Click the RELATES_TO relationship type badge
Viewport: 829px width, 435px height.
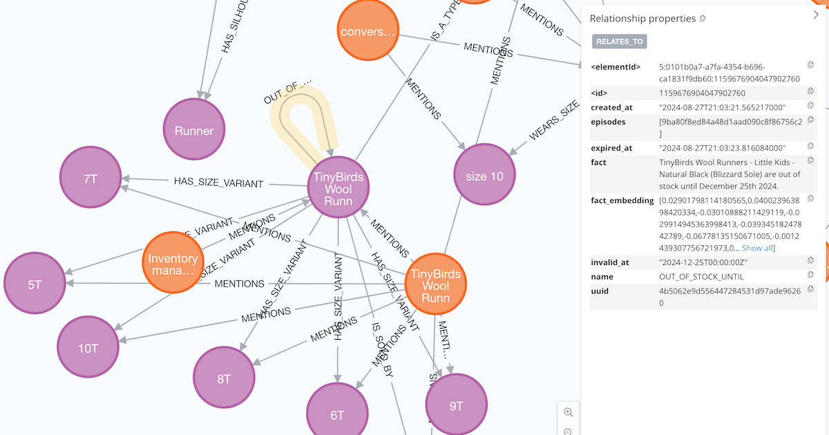click(x=619, y=41)
